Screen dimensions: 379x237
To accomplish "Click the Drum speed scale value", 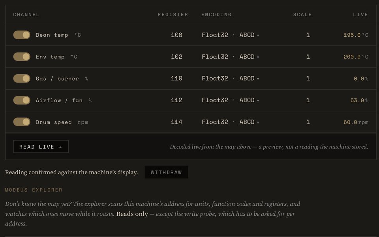I will point(308,122).
